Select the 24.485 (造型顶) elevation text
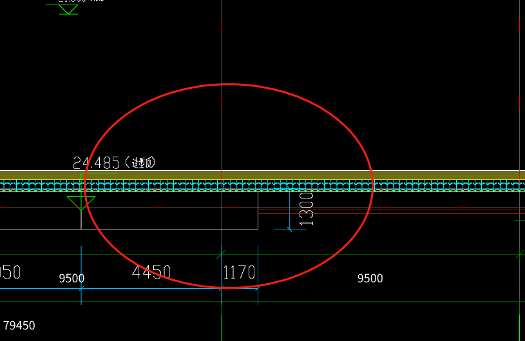Viewport: 525px width, 341px height. [114, 162]
